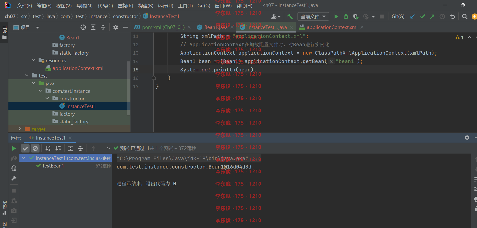This screenshot has width=477, height=228.
Task: Click the rollback undo arrow icon
Action: pos(452,17)
